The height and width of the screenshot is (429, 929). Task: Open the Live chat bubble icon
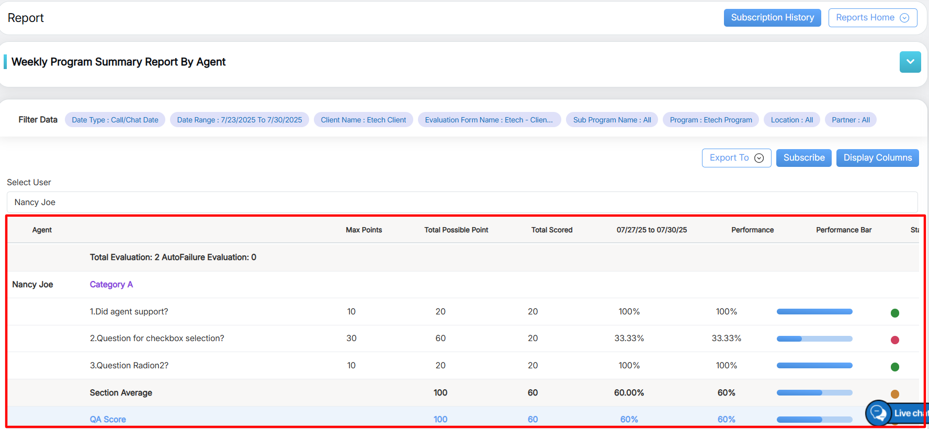pos(879,413)
